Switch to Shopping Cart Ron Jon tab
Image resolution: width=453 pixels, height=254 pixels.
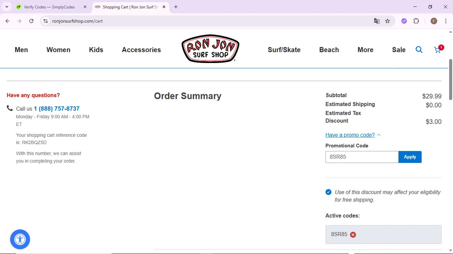pyautogui.click(x=130, y=7)
